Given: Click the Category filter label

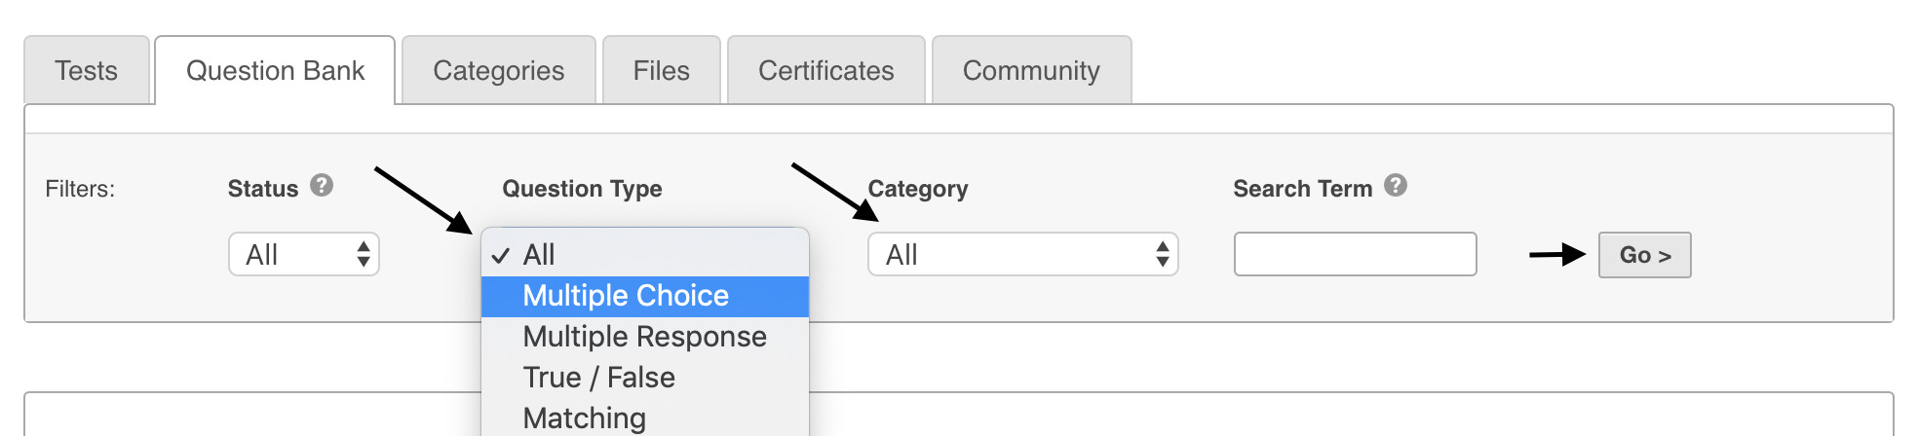Looking at the screenshot, I should coord(918,189).
